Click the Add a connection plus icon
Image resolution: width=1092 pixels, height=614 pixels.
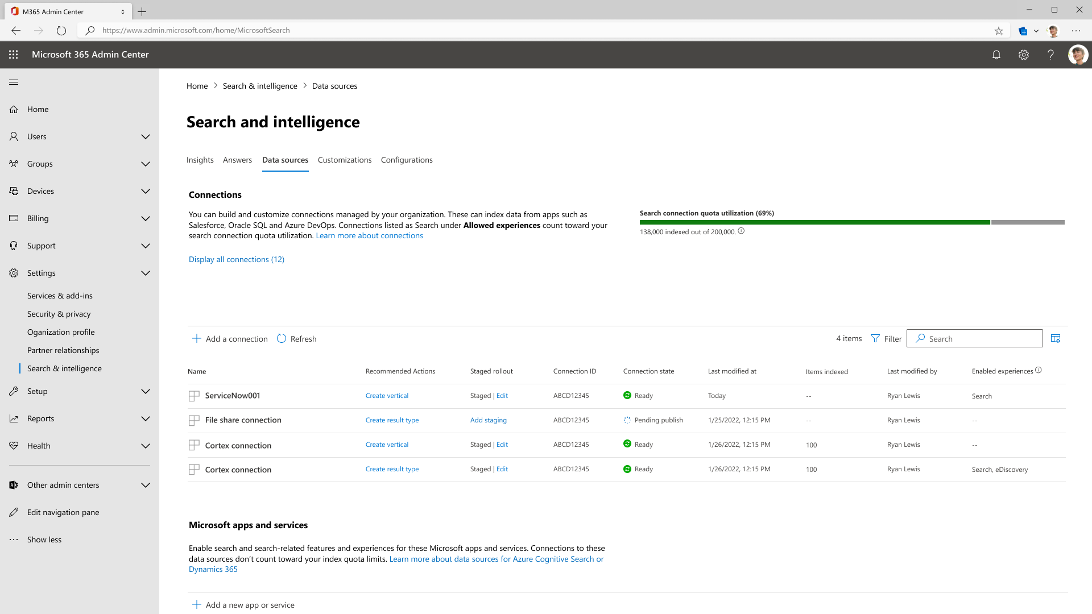pyautogui.click(x=196, y=339)
